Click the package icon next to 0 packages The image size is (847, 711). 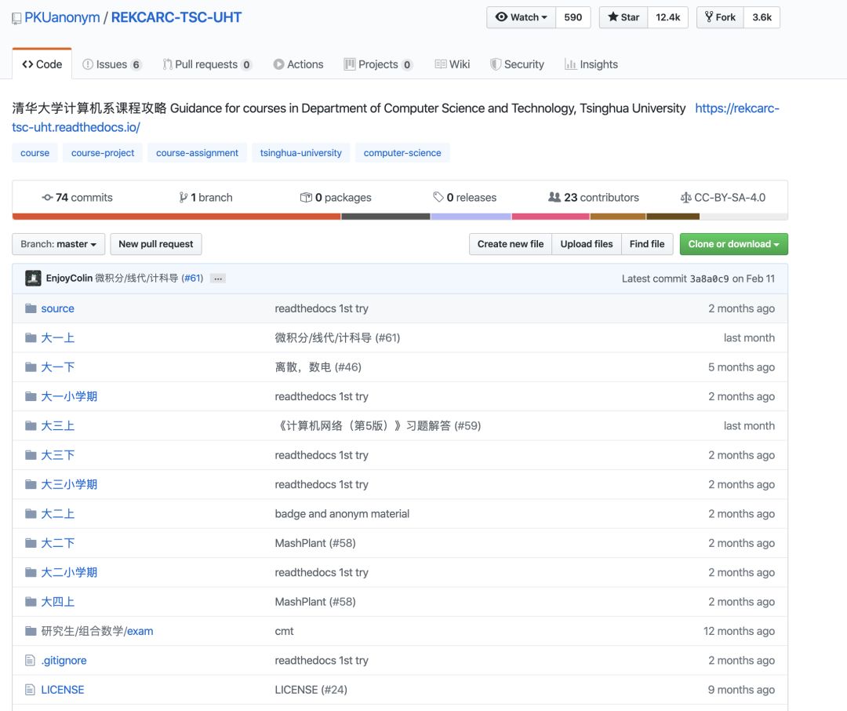[306, 197]
